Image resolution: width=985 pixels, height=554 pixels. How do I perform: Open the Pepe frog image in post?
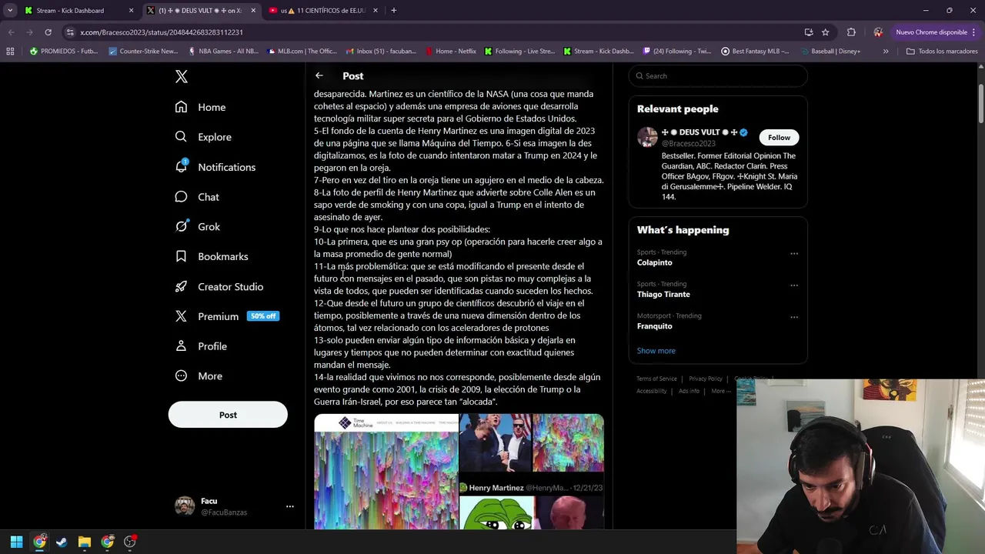click(x=496, y=512)
